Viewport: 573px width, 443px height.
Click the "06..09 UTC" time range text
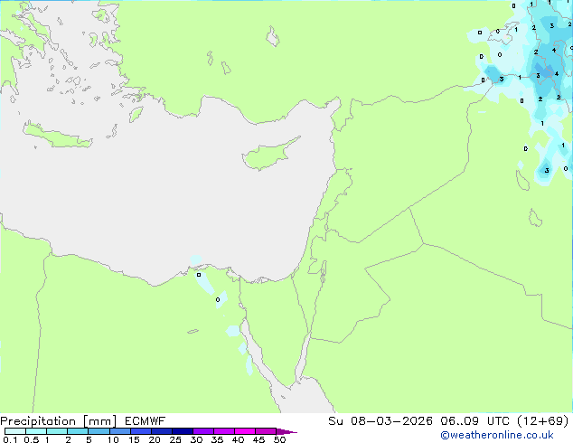[x=474, y=421]
